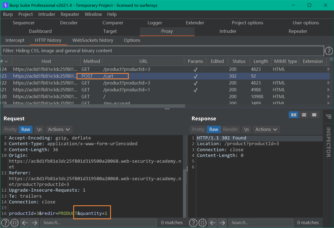Switch Request view to Raw

pos(26,129)
